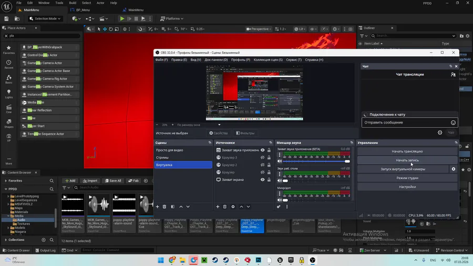The image size is (473, 266).
Task: Click the Import button in Content Browser
Action: click(90, 180)
